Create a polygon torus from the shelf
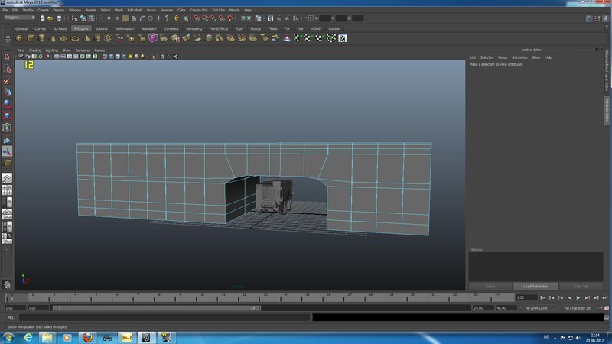The image size is (612, 344). [75, 38]
